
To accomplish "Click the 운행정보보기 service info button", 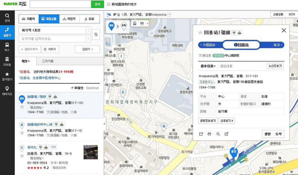I will click(x=208, y=121).
